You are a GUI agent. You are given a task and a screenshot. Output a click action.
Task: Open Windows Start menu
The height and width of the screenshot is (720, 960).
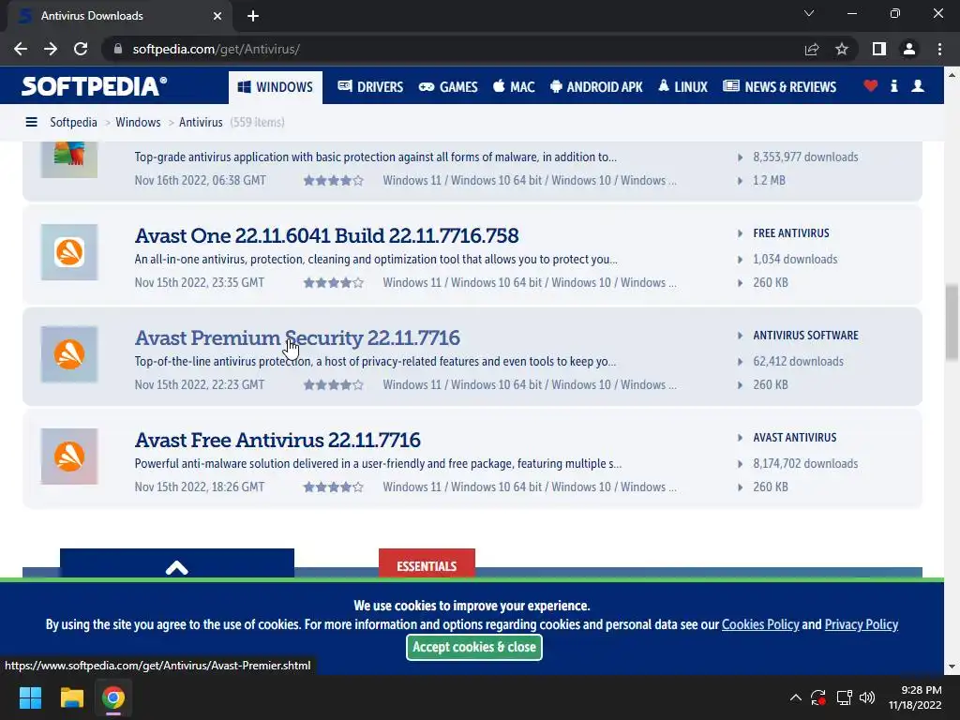click(x=30, y=697)
